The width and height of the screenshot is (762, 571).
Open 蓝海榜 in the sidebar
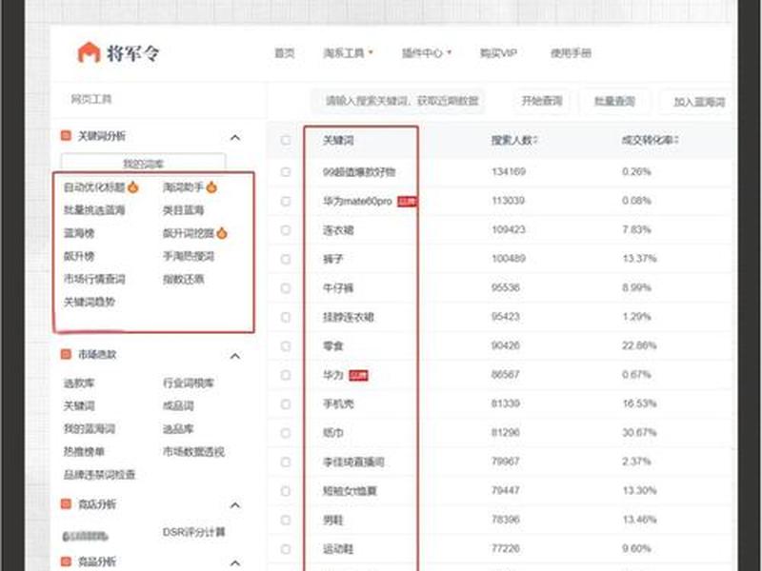[79, 233]
